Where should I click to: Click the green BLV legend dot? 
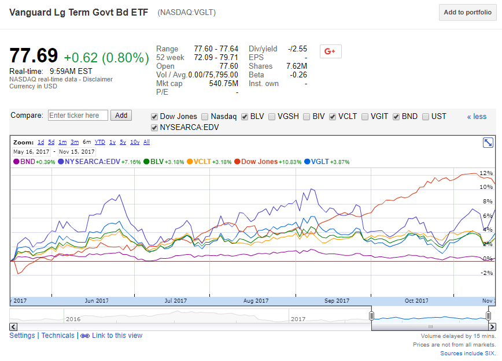146,162
